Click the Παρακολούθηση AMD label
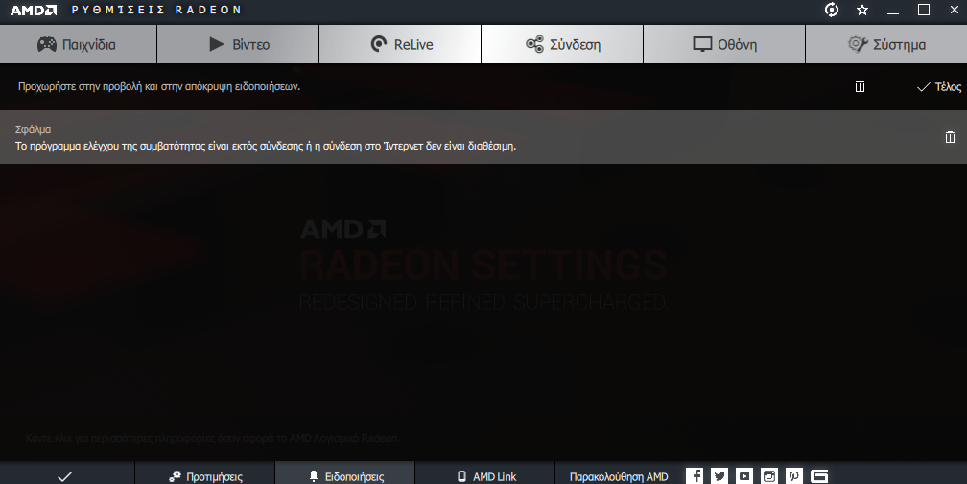967x484 pixels. (619, 476)
